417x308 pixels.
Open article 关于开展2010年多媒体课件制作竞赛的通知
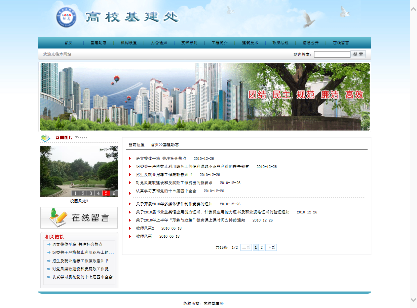point(174,204)
